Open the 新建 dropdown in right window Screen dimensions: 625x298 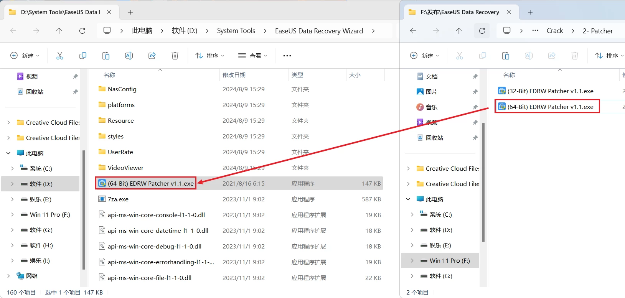tap(425, 56)
